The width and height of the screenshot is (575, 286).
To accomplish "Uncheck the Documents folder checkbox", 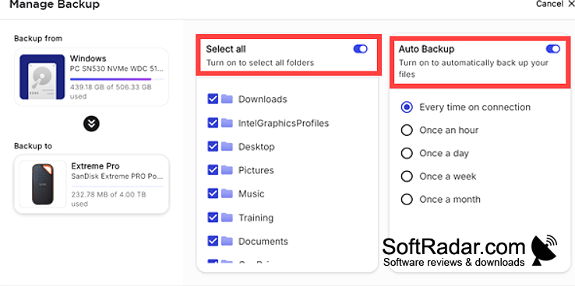I will coord(213,241).
